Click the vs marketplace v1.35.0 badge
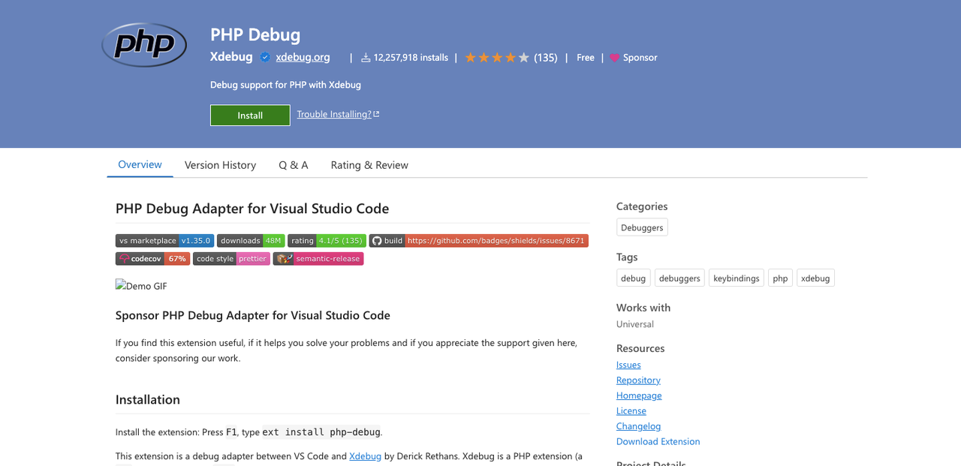961x466 pixels. 164,241
